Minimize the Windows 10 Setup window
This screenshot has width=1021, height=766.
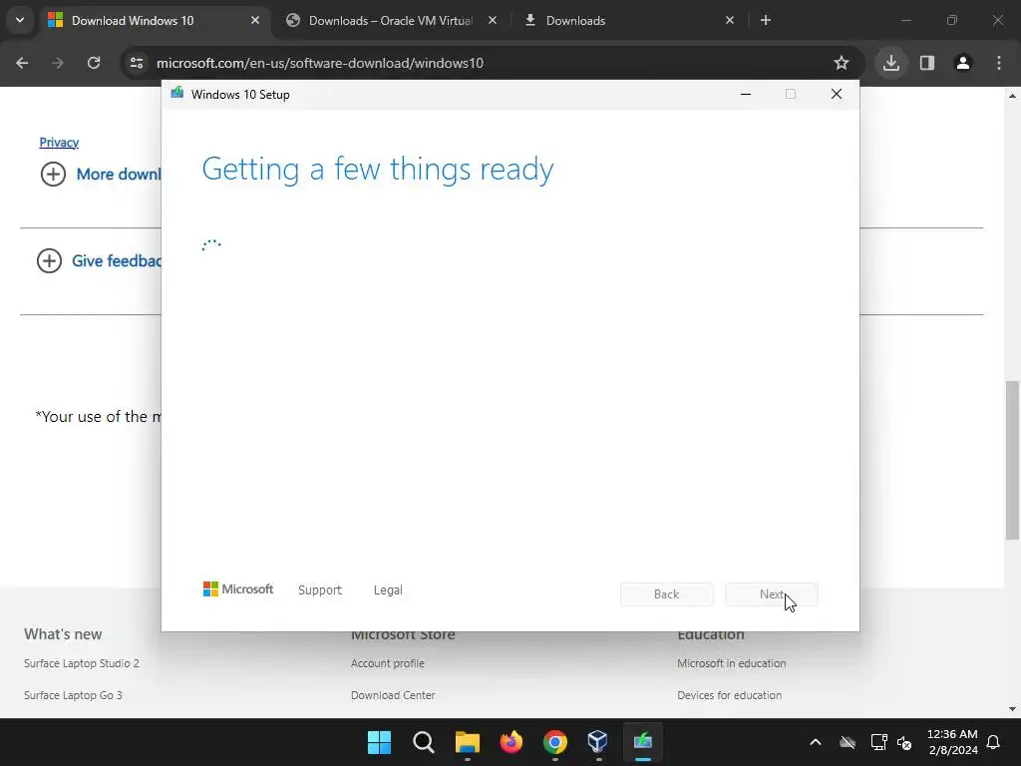(x=746, y=95)
